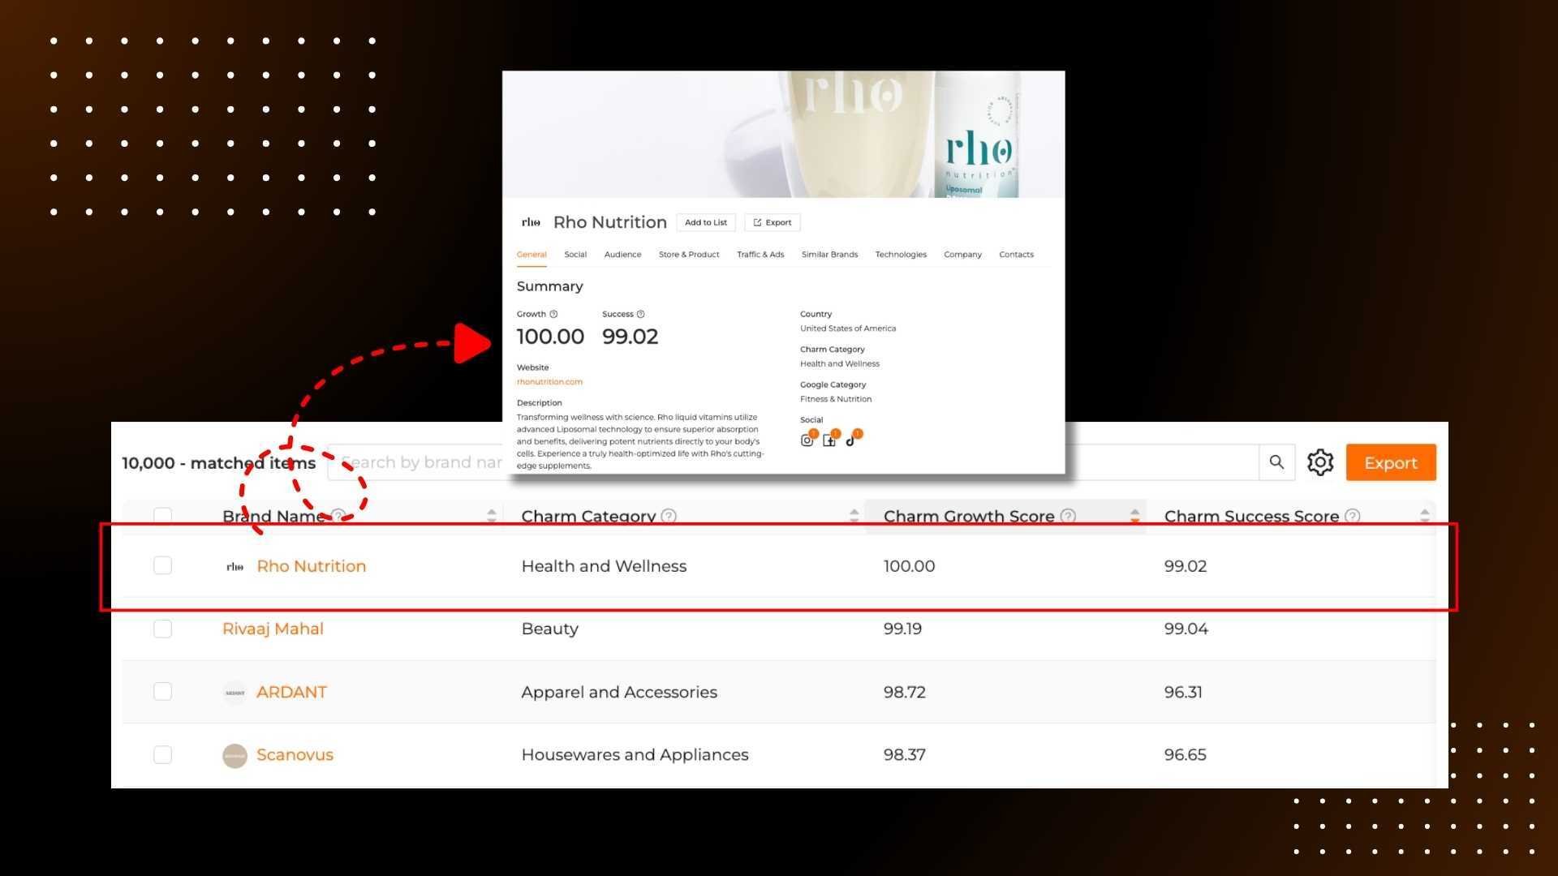Click the ARDANT brand logo in the table
The image size is (1558, 876).
coord(235,693)
